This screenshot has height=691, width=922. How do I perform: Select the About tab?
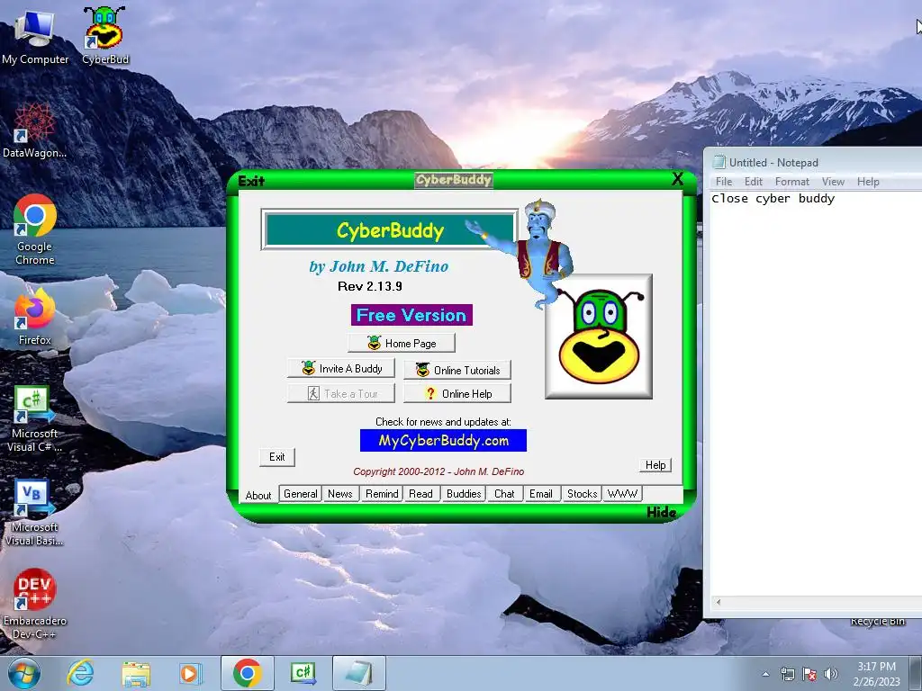258,496
